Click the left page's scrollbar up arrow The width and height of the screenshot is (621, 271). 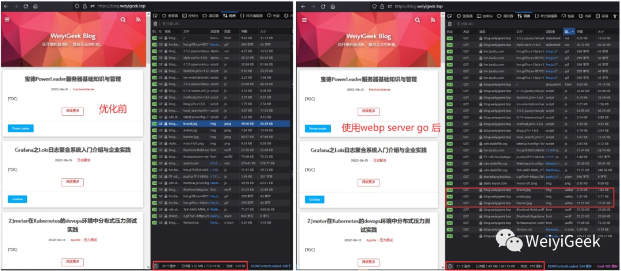pyautogui.click(x=148, y=14)
